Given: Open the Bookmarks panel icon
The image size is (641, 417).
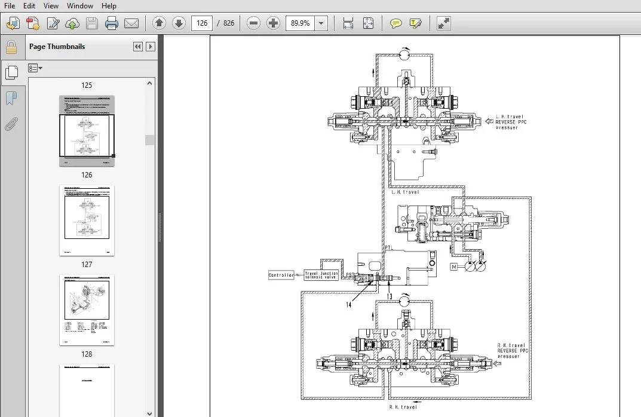Looking at the screenshot, I should click(x=11, y=98).
